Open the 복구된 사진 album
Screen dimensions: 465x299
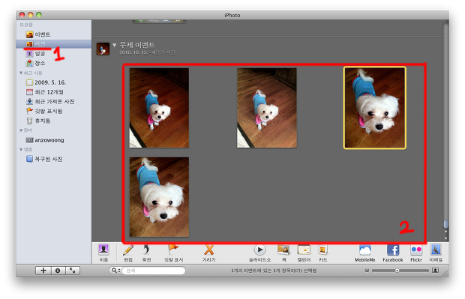[44, 159]
